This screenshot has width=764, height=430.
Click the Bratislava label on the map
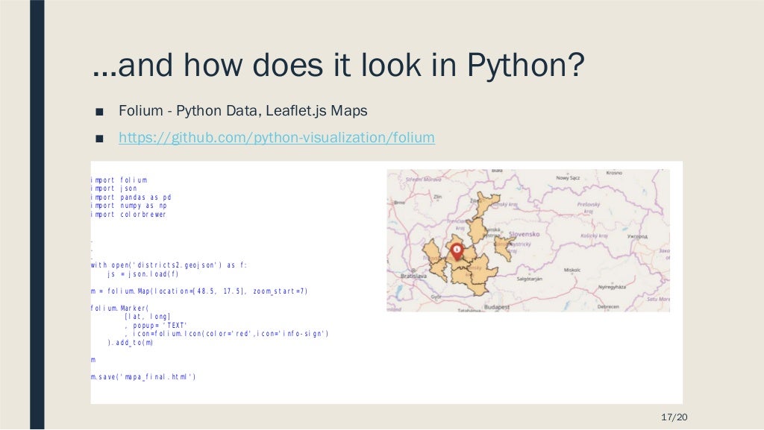click(413, 276)
